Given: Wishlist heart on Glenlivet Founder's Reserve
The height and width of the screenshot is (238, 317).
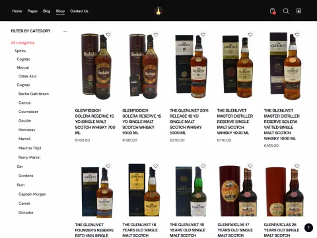Looking at the screenshot, I should [x=108, y=166].
